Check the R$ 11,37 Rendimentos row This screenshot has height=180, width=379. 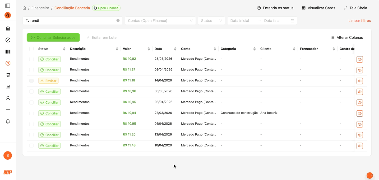(31, 70)
